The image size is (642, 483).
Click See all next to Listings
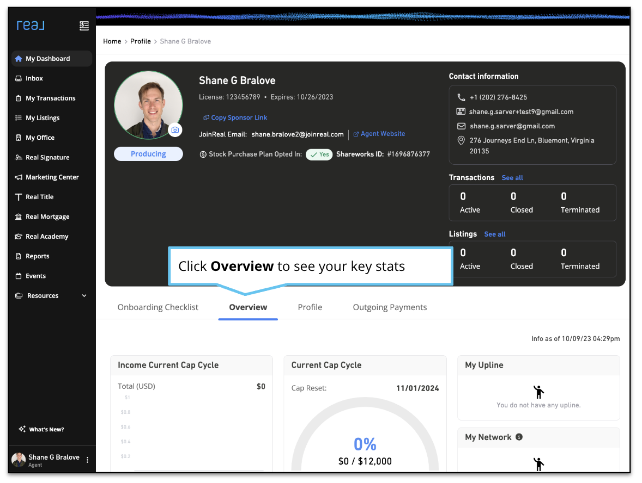coord(495,234)
